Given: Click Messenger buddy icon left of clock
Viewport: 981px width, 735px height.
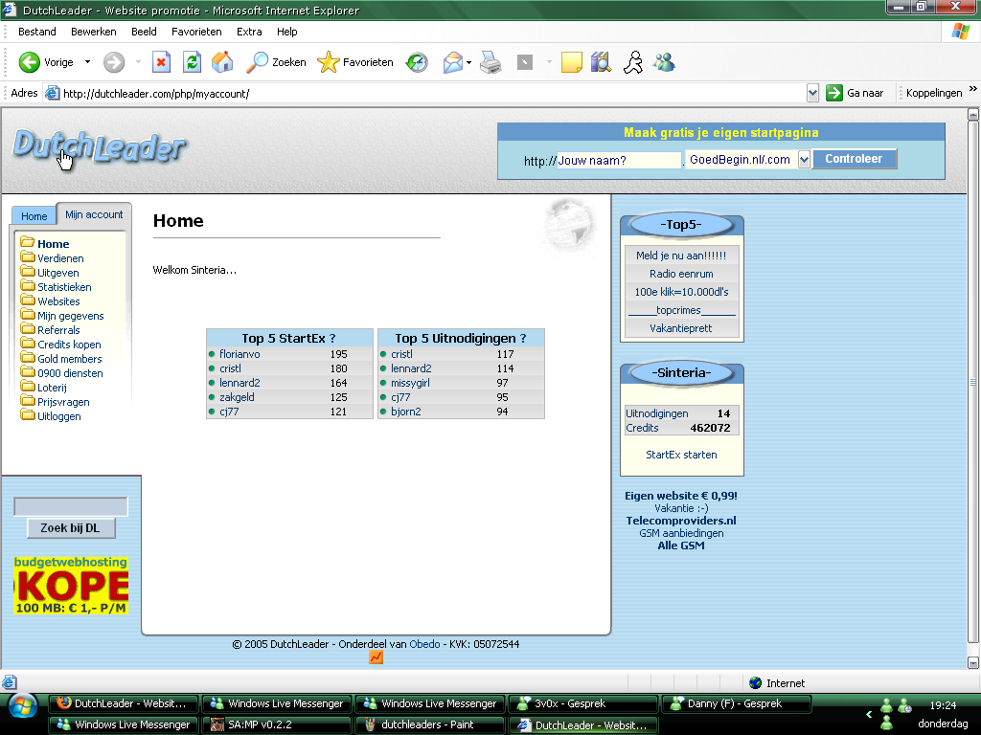Looking at the screenshot, I should point(905,705).
